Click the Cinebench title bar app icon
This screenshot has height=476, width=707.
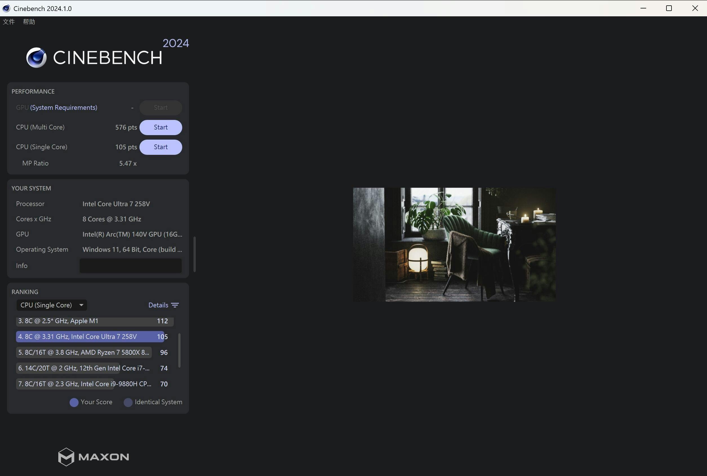point(6,8)
